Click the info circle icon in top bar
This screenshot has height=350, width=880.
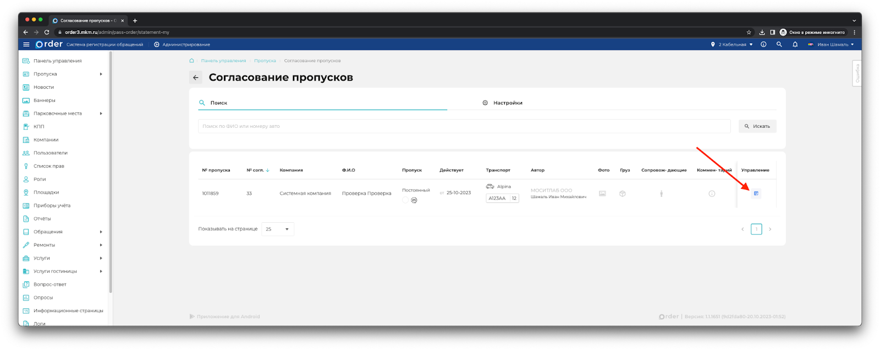(x=763, y=44)
